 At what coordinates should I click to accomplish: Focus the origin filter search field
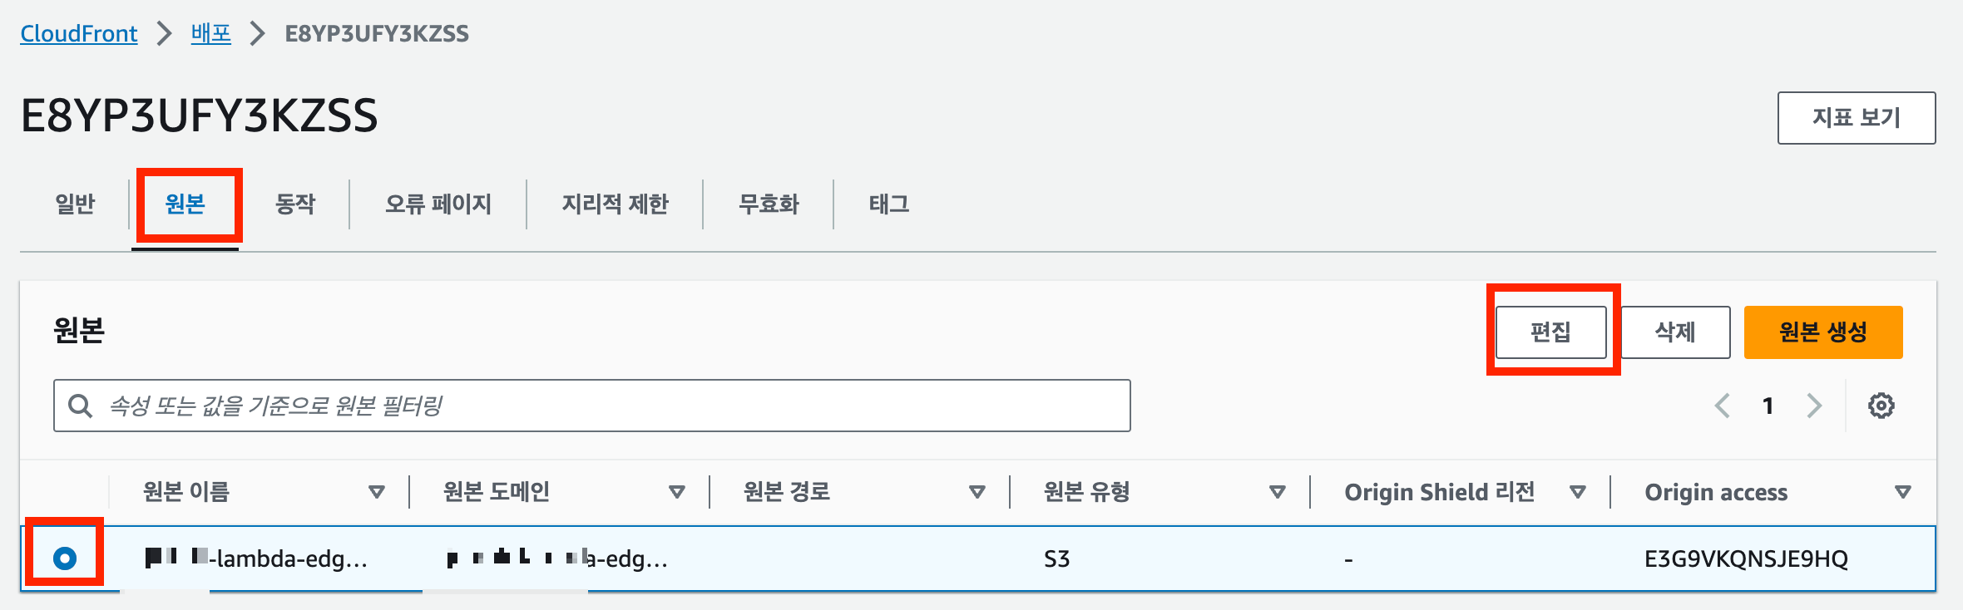pos(591,406)
